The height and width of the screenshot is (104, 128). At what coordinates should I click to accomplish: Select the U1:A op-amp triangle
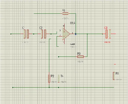pos(66,34)
